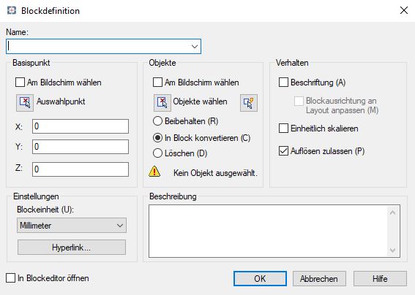Viewport: 415px width, 295px height.
Task: Enable Am Bildschirm wählen under Objekte
Action: click(158, 82)
